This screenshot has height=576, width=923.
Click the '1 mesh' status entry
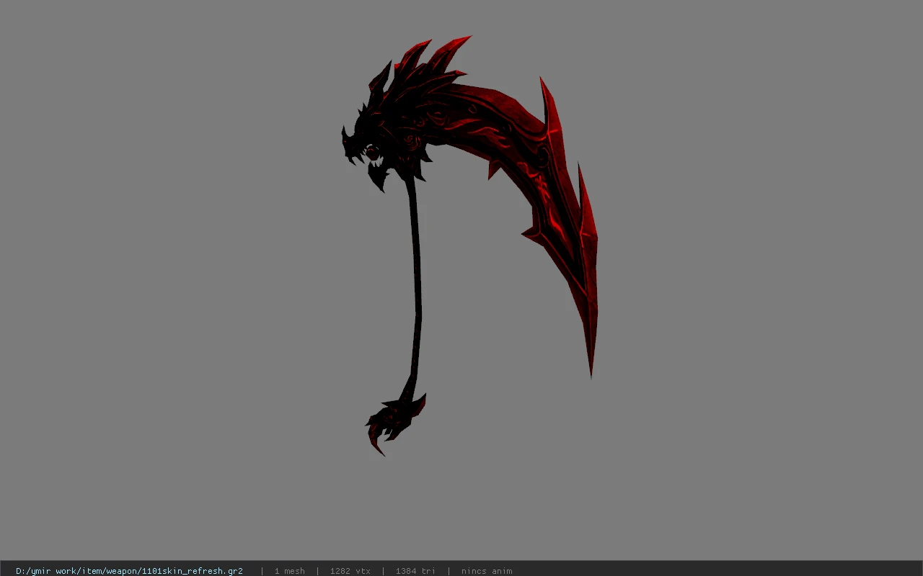(x=289, y=571)
